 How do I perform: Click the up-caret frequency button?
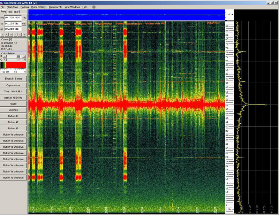tap(20, 34)
